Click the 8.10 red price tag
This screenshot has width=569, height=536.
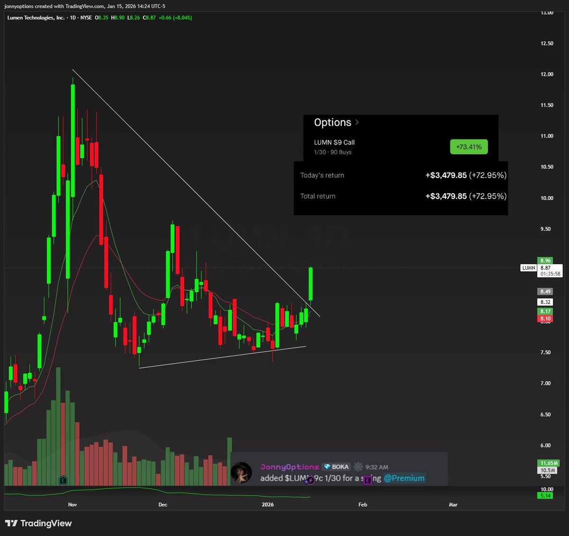point(545,319)
